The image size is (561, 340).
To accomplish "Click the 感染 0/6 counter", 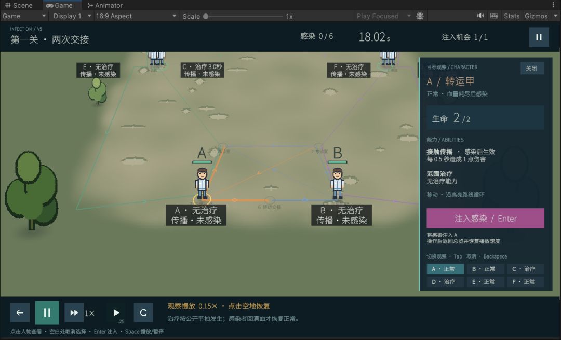I will click(x=317, y=36).
